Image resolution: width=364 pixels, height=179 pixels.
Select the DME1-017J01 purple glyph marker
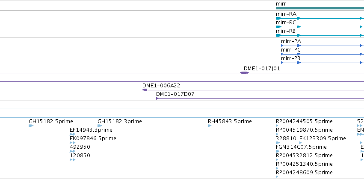(244, 73)
